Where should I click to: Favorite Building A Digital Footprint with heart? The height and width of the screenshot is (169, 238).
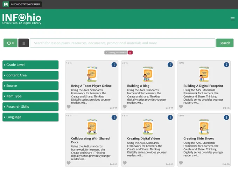[181, 107]
